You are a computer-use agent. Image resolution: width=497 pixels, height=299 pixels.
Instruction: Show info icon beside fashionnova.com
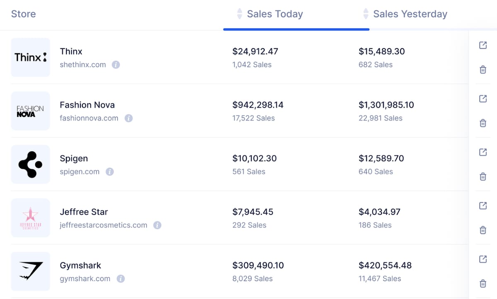(128, 118)
